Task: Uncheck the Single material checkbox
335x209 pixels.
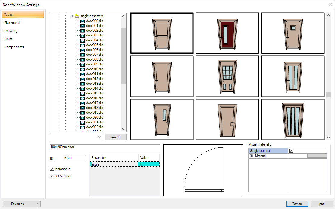Action: pos(291,151)
